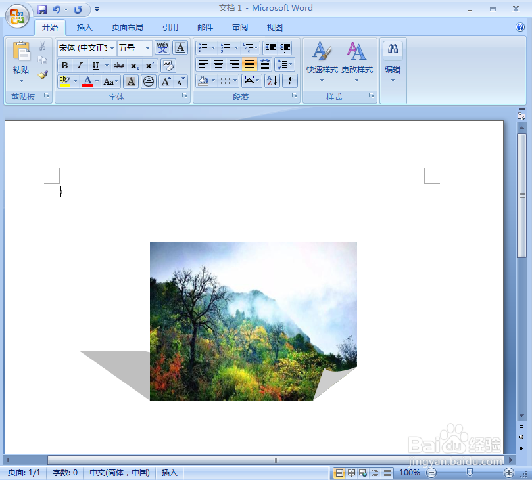The height and width of the screenshot is (480, 532).
Task: Click the Office button logo
Action: [17, 16]
